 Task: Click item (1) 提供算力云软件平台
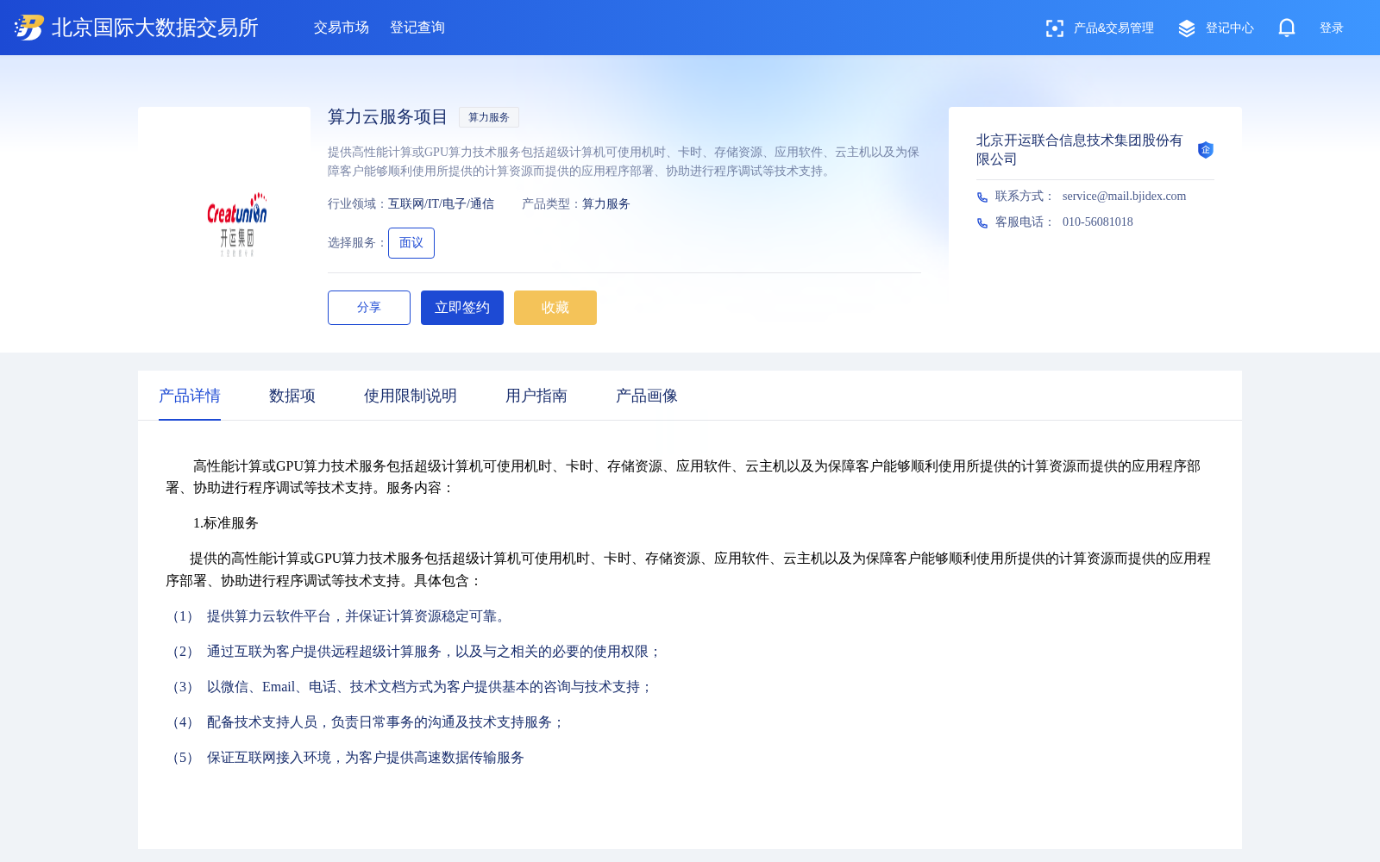point(338,616)
